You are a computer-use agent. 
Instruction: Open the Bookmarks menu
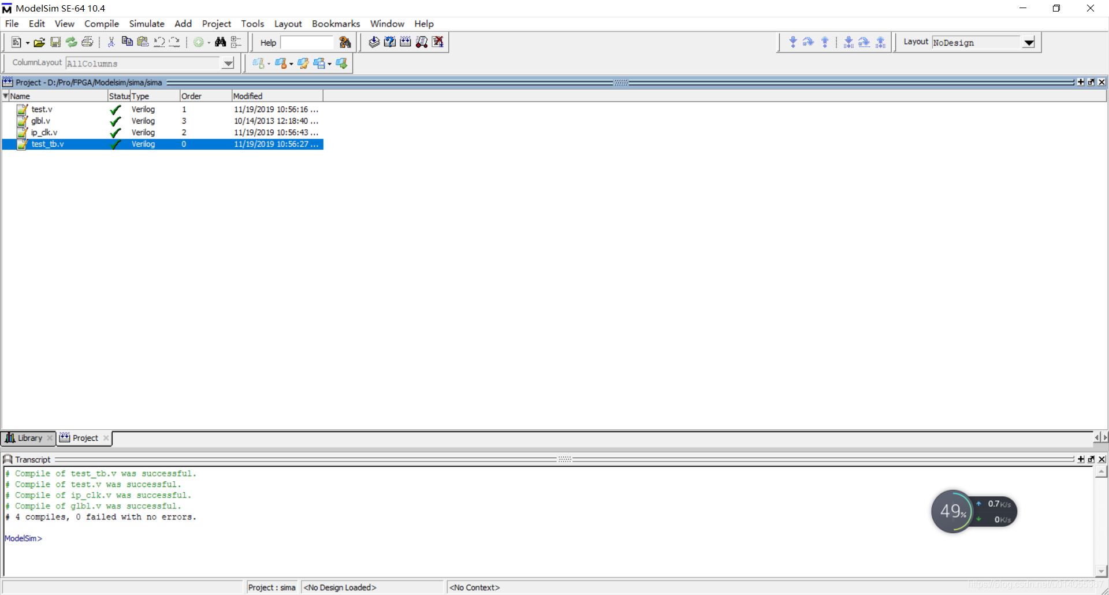(336, 24)
